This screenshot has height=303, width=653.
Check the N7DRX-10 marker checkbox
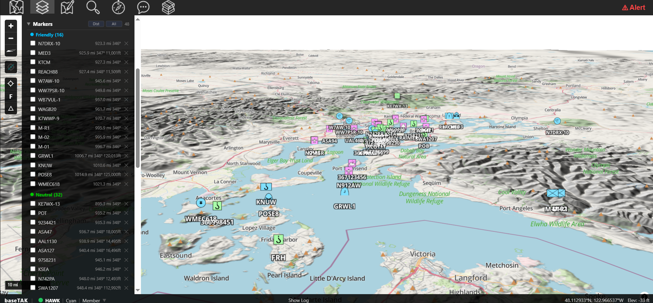[33, 43]
